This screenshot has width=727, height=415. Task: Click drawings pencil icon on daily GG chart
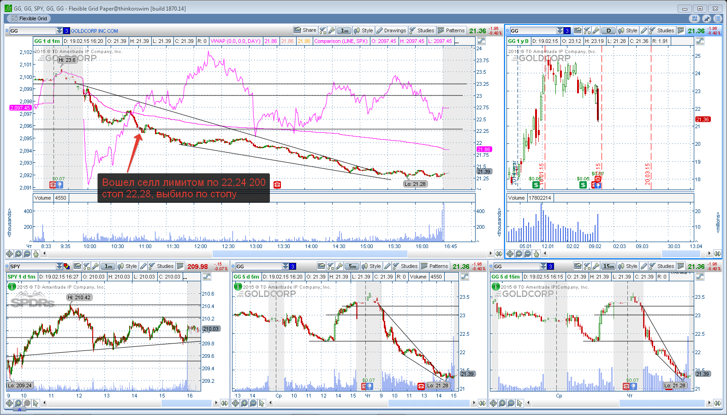[644, 30]
